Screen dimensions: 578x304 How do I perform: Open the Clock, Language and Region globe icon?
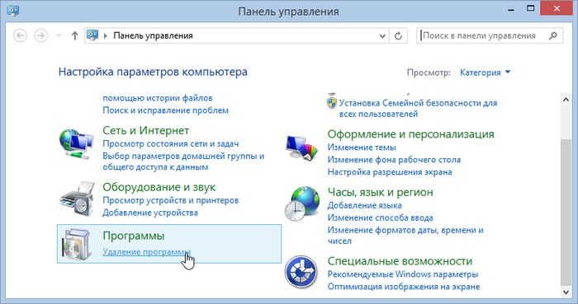click(x=301, y=203)
